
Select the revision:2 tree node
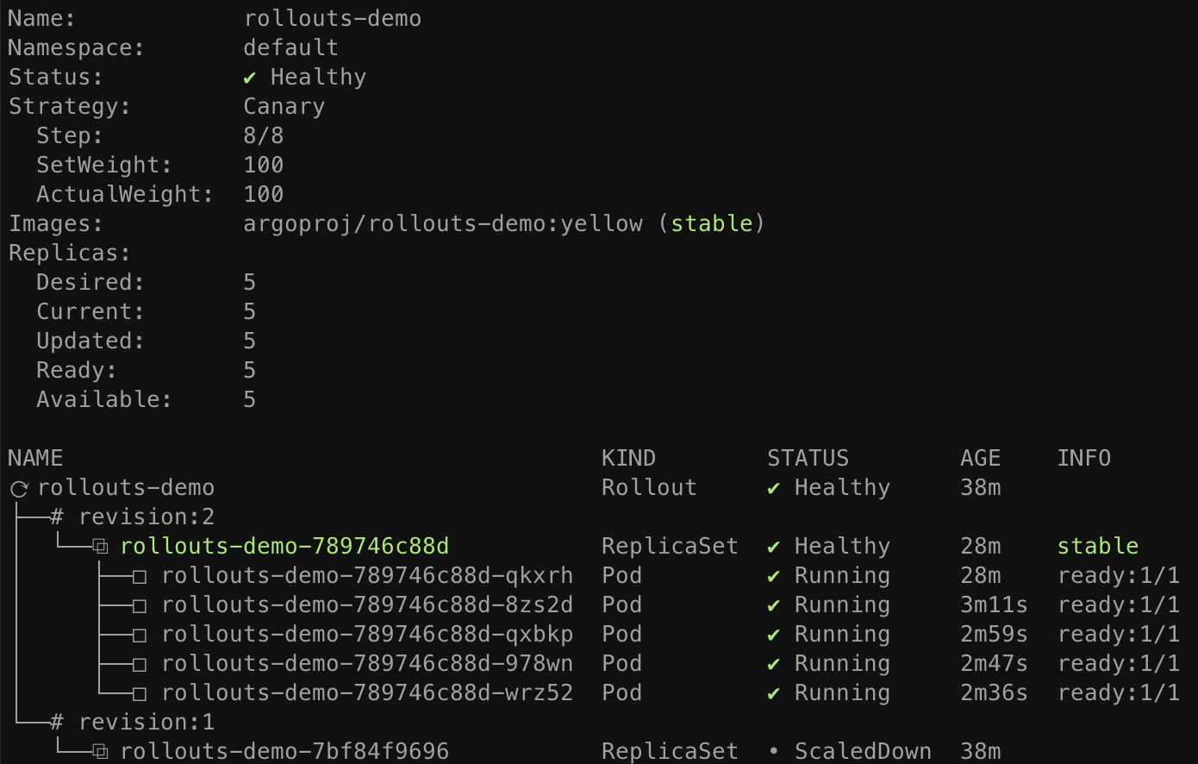[x=146, y=517]
